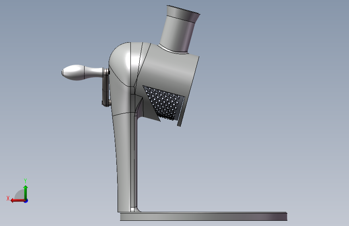The height and width of the screenshot is (226, 349).
Task: Select the crank arm beside the handle
Action: tap(106, 88)
